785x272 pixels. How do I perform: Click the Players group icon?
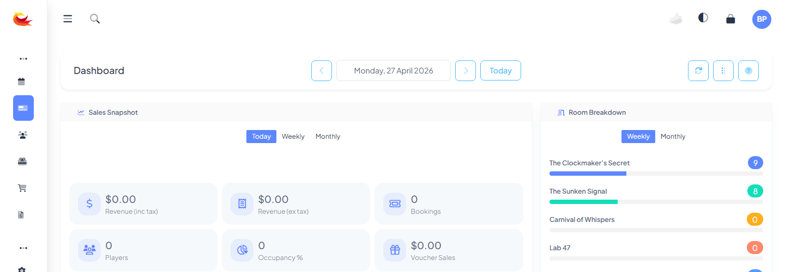89,250
